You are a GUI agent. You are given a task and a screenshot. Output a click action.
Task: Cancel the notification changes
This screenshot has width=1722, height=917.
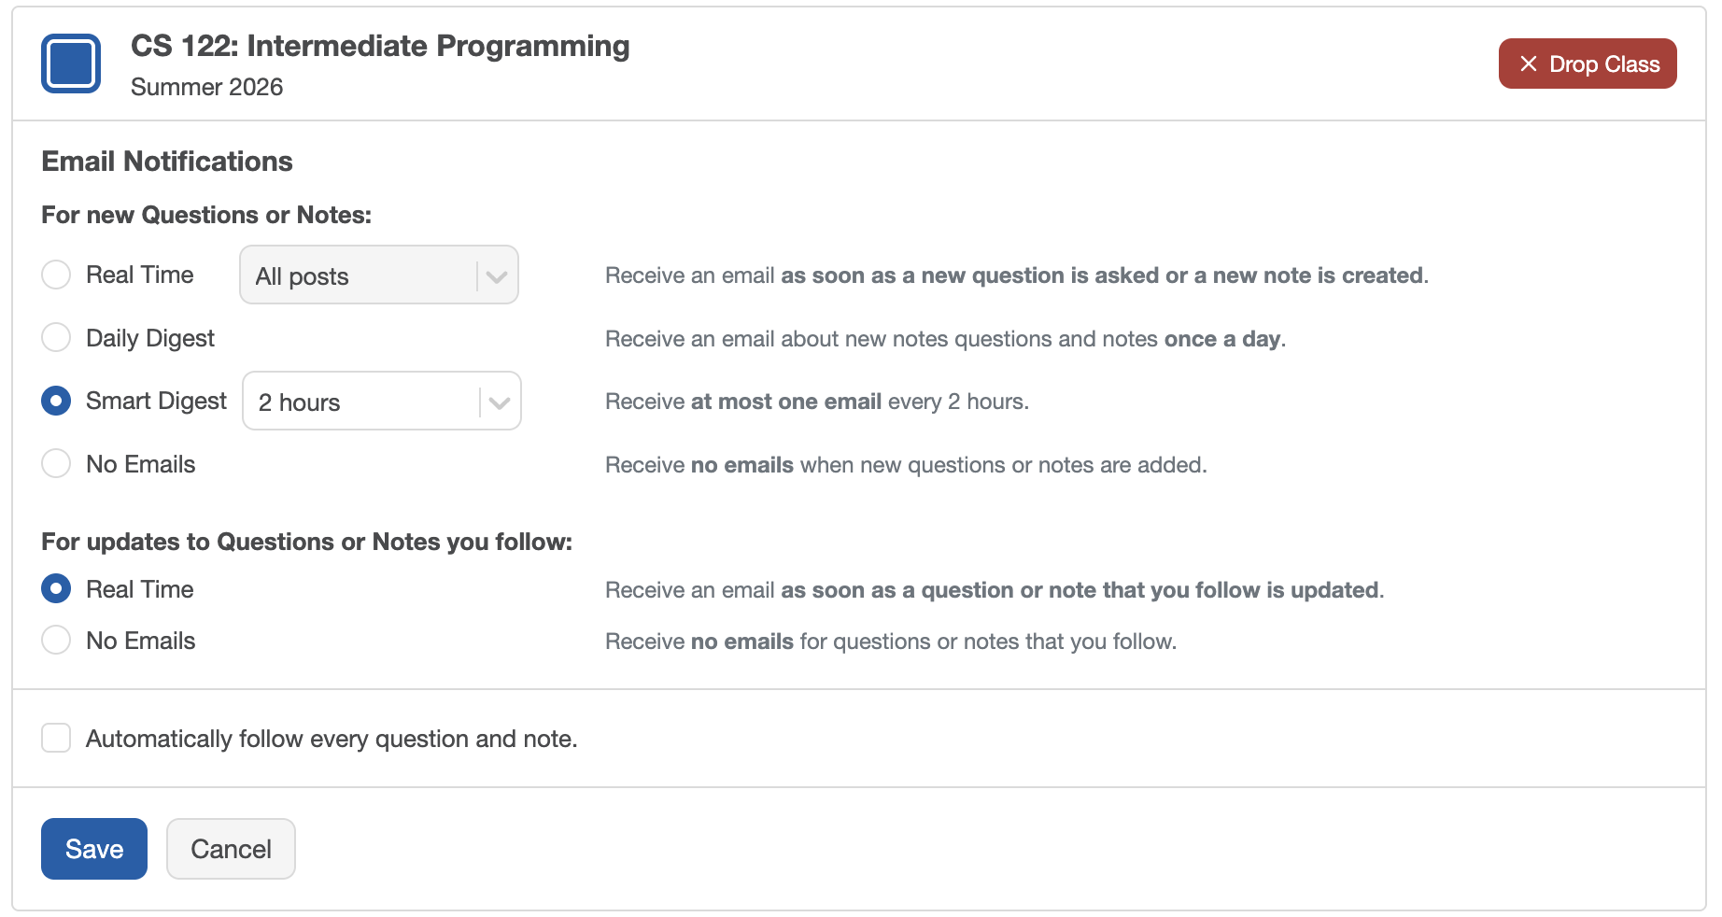point(231,849)
